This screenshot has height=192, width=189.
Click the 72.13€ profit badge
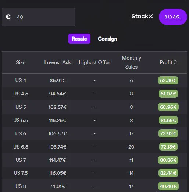click(168, 147)
